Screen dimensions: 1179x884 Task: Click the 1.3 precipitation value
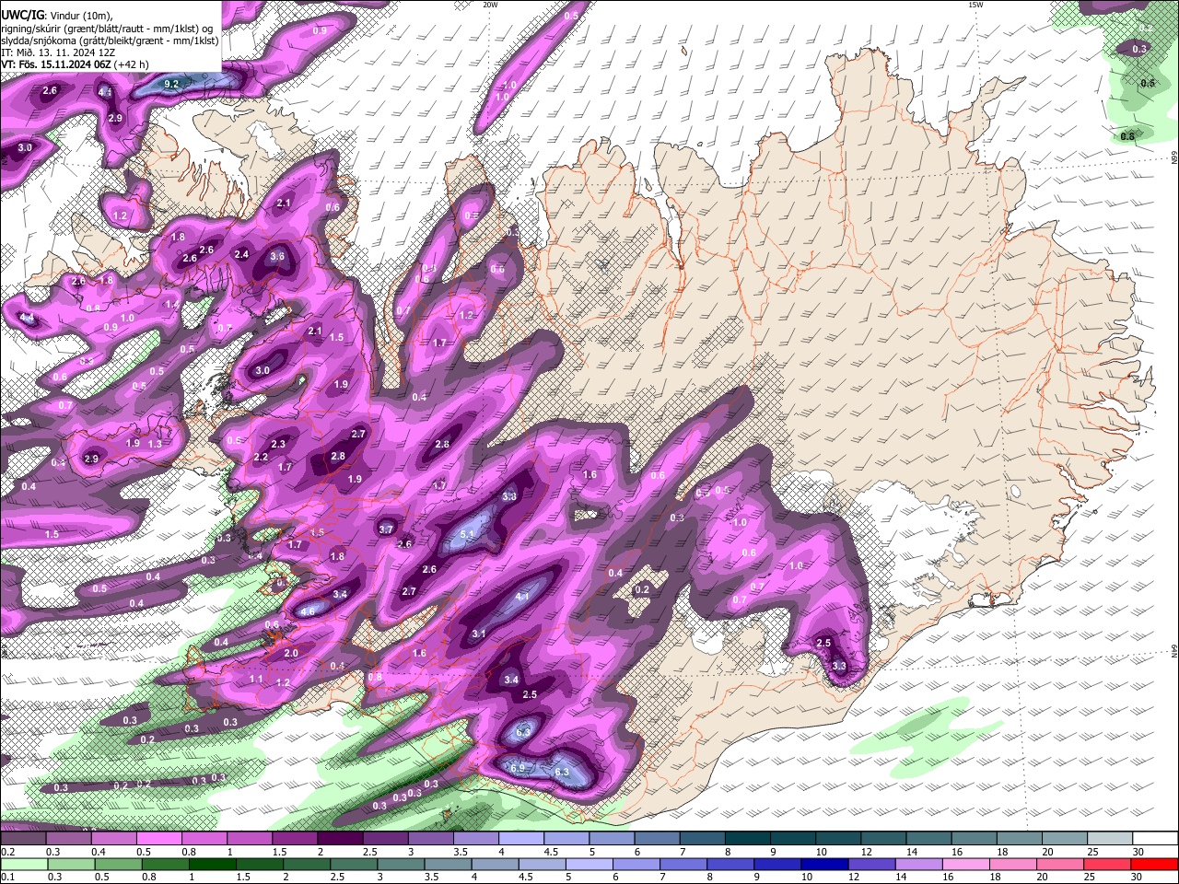point(155,444)
